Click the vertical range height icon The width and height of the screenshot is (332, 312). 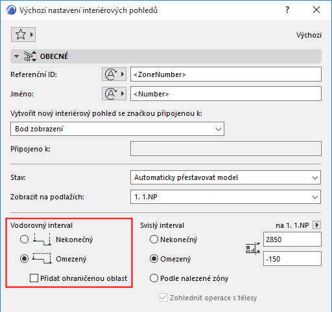coord(253,249)
